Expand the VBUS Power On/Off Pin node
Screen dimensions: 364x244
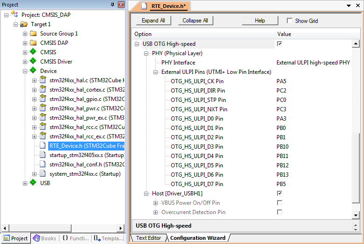pyautogui.click(x=155, y=203)
